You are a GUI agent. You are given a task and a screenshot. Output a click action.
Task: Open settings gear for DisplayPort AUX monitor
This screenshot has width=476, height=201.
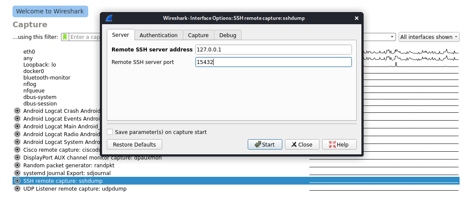click(17, 158)
